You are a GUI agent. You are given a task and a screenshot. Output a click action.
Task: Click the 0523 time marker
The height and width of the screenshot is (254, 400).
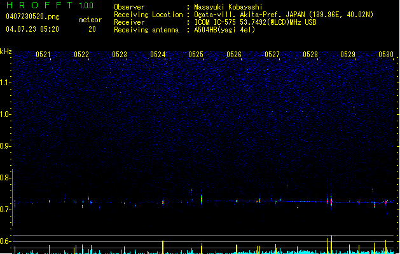pyautogui.click(x=120, y=54)
